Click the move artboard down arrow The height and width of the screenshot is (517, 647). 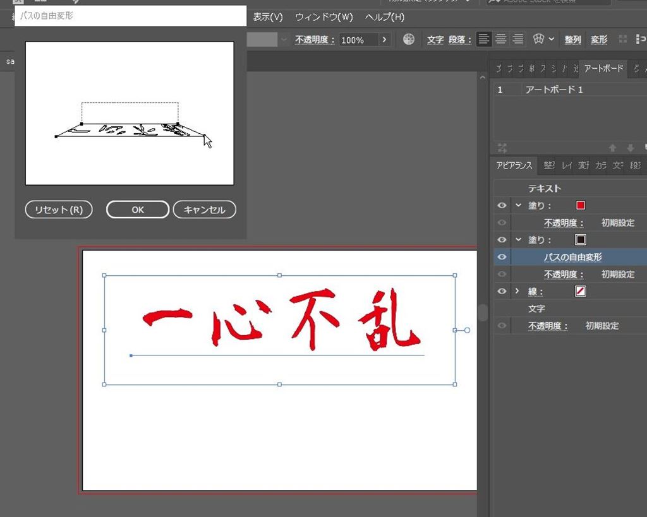(630, 148)
